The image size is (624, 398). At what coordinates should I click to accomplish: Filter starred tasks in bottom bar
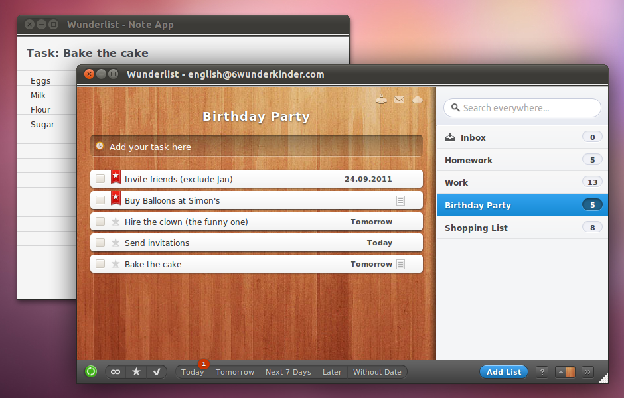136,372
